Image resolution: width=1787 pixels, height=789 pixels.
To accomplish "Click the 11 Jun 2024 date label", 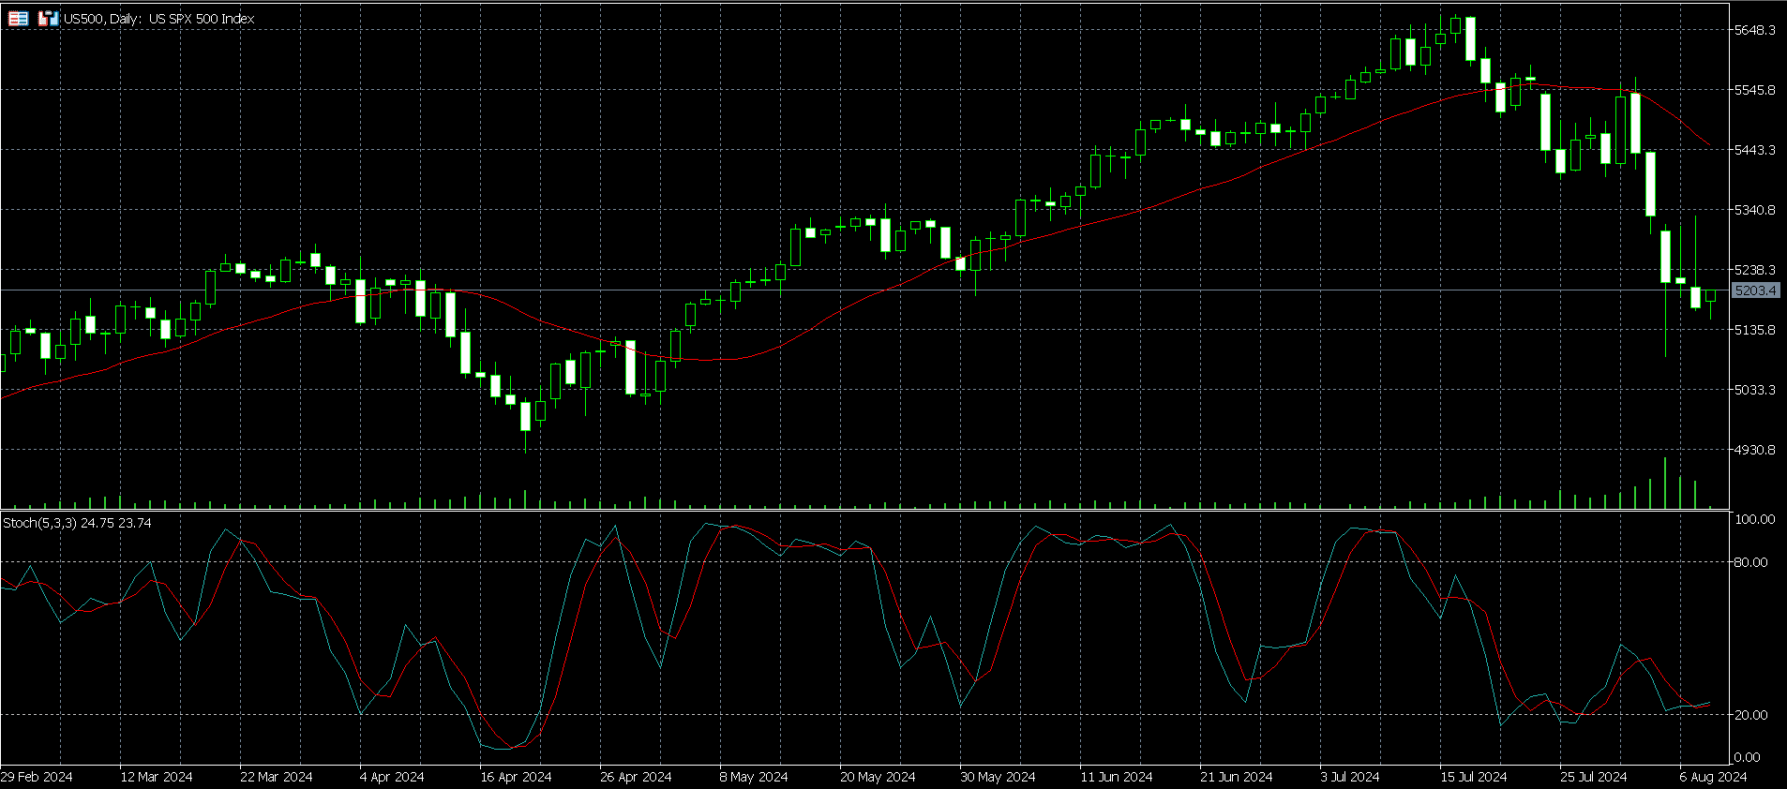I will (x=1116, y=777).
